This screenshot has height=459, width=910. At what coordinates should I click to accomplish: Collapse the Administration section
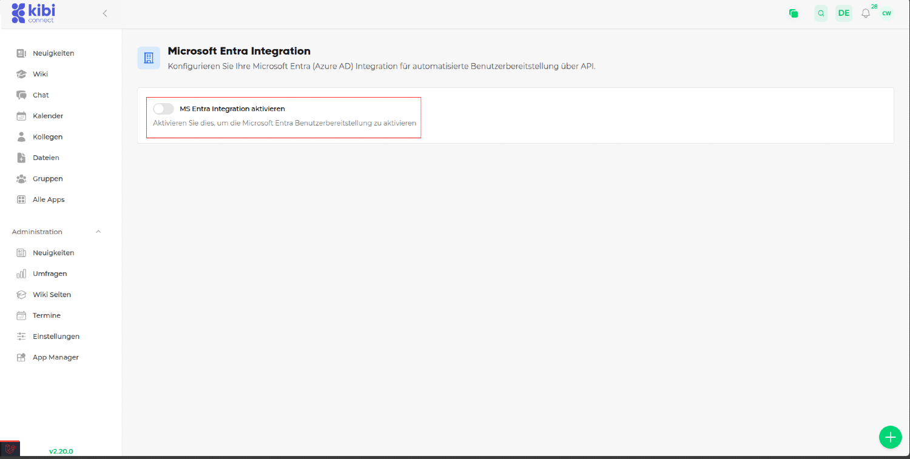pyautogui.click(x=98, y=232)
